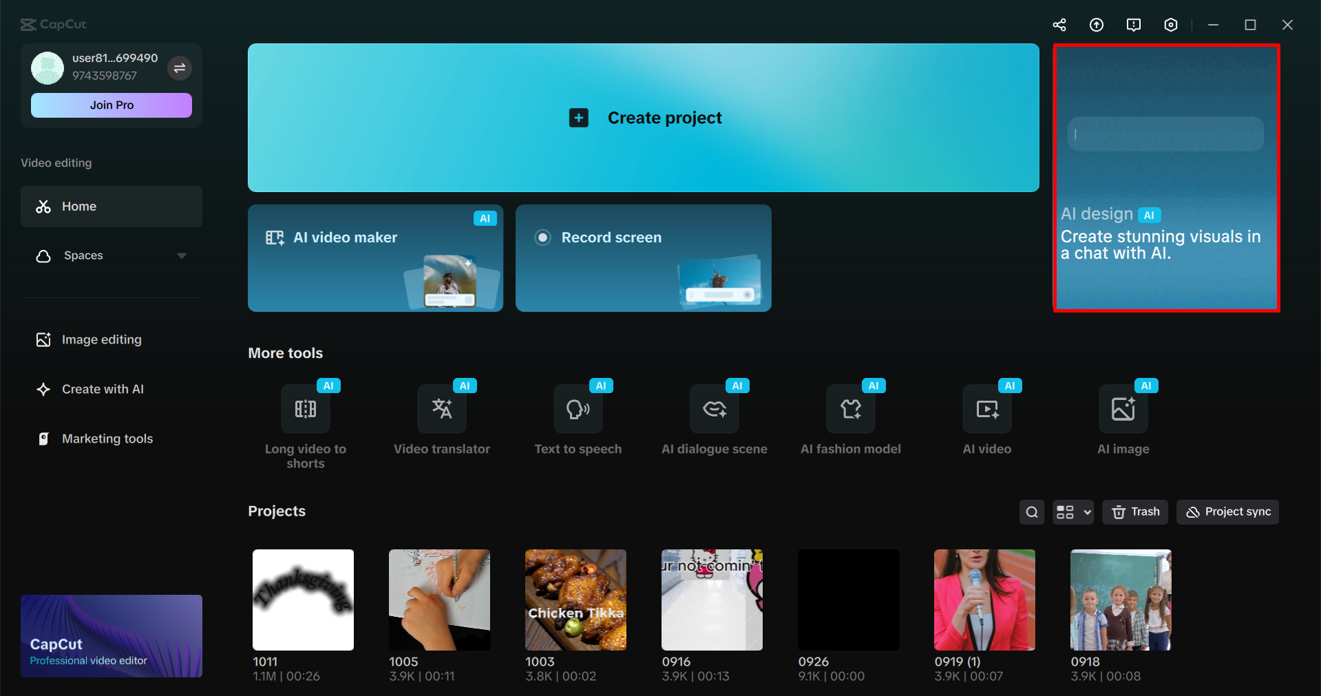Launch the Text to speech tool icon

(578, 409)
